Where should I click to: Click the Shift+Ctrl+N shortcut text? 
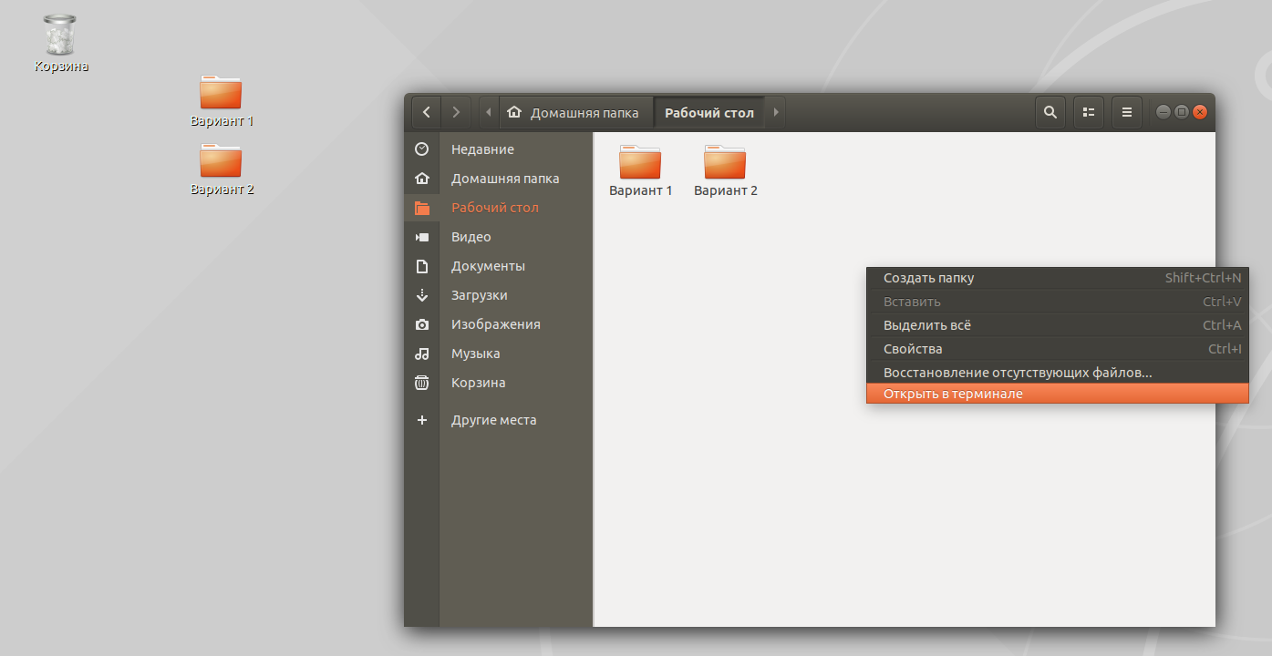point(1204,278)
